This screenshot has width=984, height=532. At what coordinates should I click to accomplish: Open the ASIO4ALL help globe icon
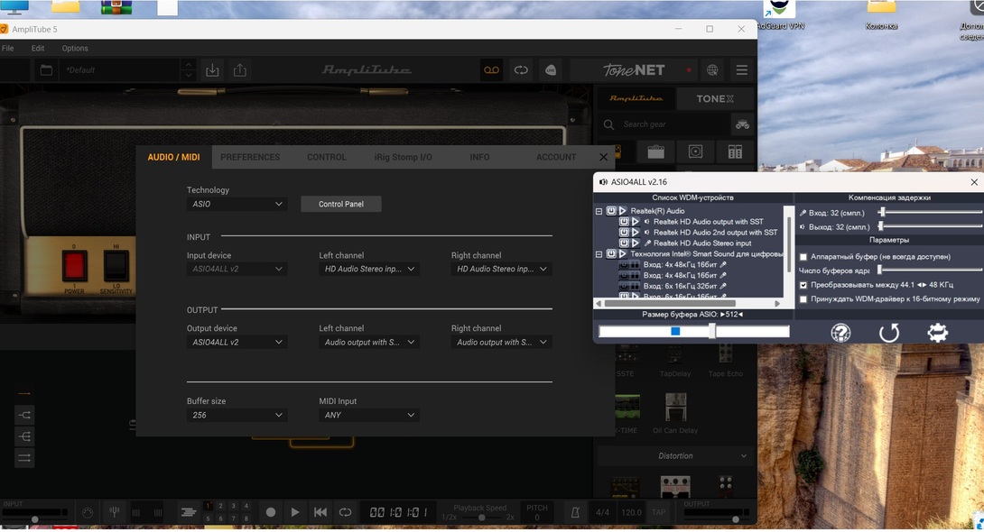click(x=840, y=332)
